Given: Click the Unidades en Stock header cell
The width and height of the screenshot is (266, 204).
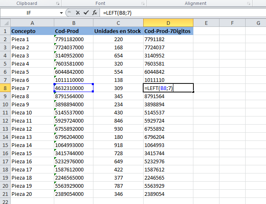Looking at the screenshot, I should (117, 31).
